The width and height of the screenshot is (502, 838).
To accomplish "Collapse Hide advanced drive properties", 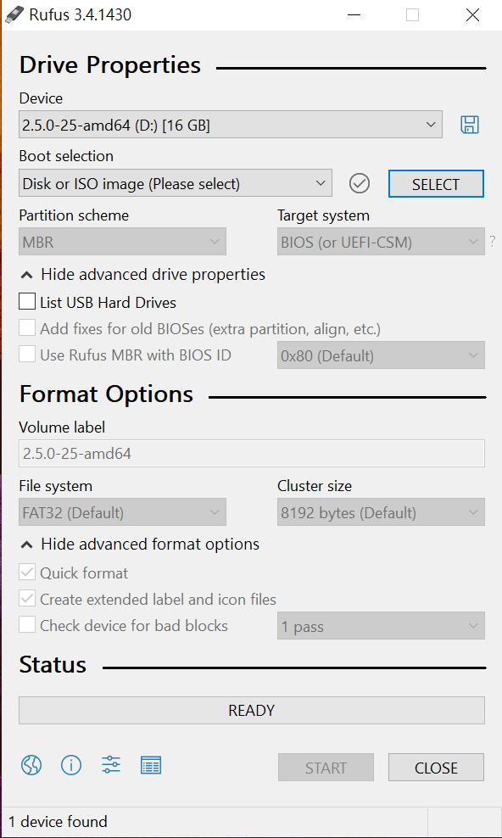I will coord(143,275).
